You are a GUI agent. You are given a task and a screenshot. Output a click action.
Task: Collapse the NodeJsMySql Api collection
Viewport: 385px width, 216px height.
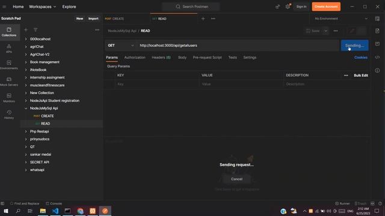pos(26,108)
